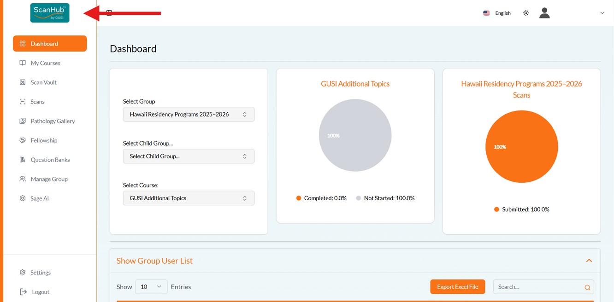Click the Scans frame icon
Image resolution: width=614 pixels, height=302 pixels.
tap(23, 102)
